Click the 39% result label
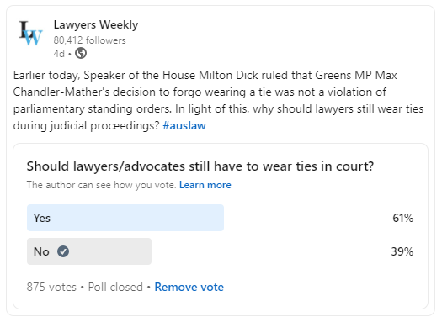The image size is (442, 322). pos(402,251)
